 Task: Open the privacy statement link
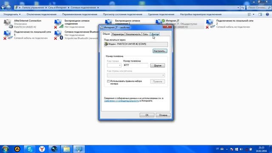coord(122,101)
